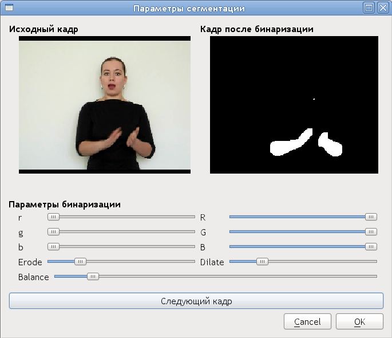Open the window menu icon in title bar
Viewport: 392px width, 338px height.
pyautogui.click(x=9, y=7)
